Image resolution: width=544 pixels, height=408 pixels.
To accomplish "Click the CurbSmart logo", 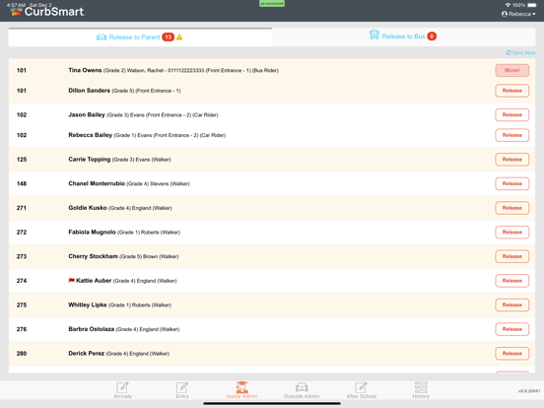I will click(x=47, y=12).
